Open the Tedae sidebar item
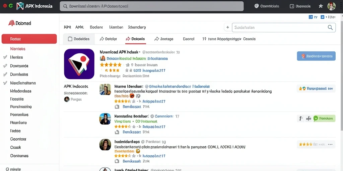Viewport: 343px width, 171px height. tap(15, 131)
